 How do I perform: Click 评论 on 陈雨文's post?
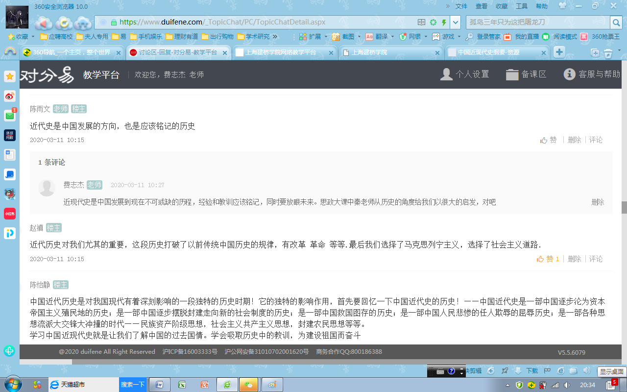point(596,140)
